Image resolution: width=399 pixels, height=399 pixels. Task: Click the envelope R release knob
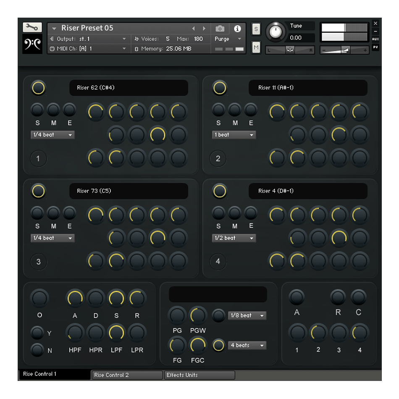pyautogui.click(x=137, y=298)
